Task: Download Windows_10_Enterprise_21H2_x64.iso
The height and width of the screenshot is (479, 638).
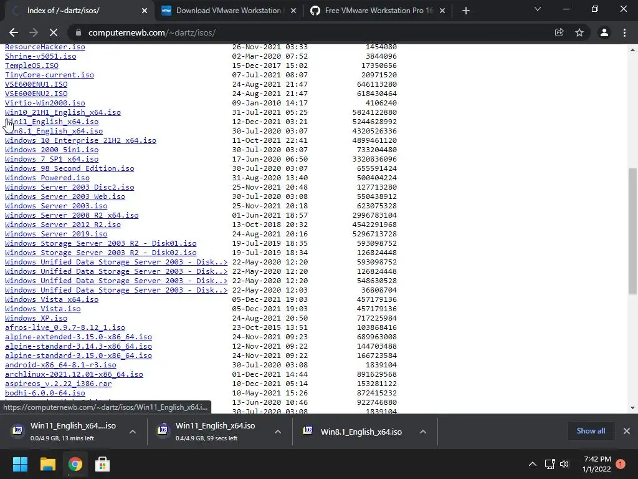Action: (80, 140)
